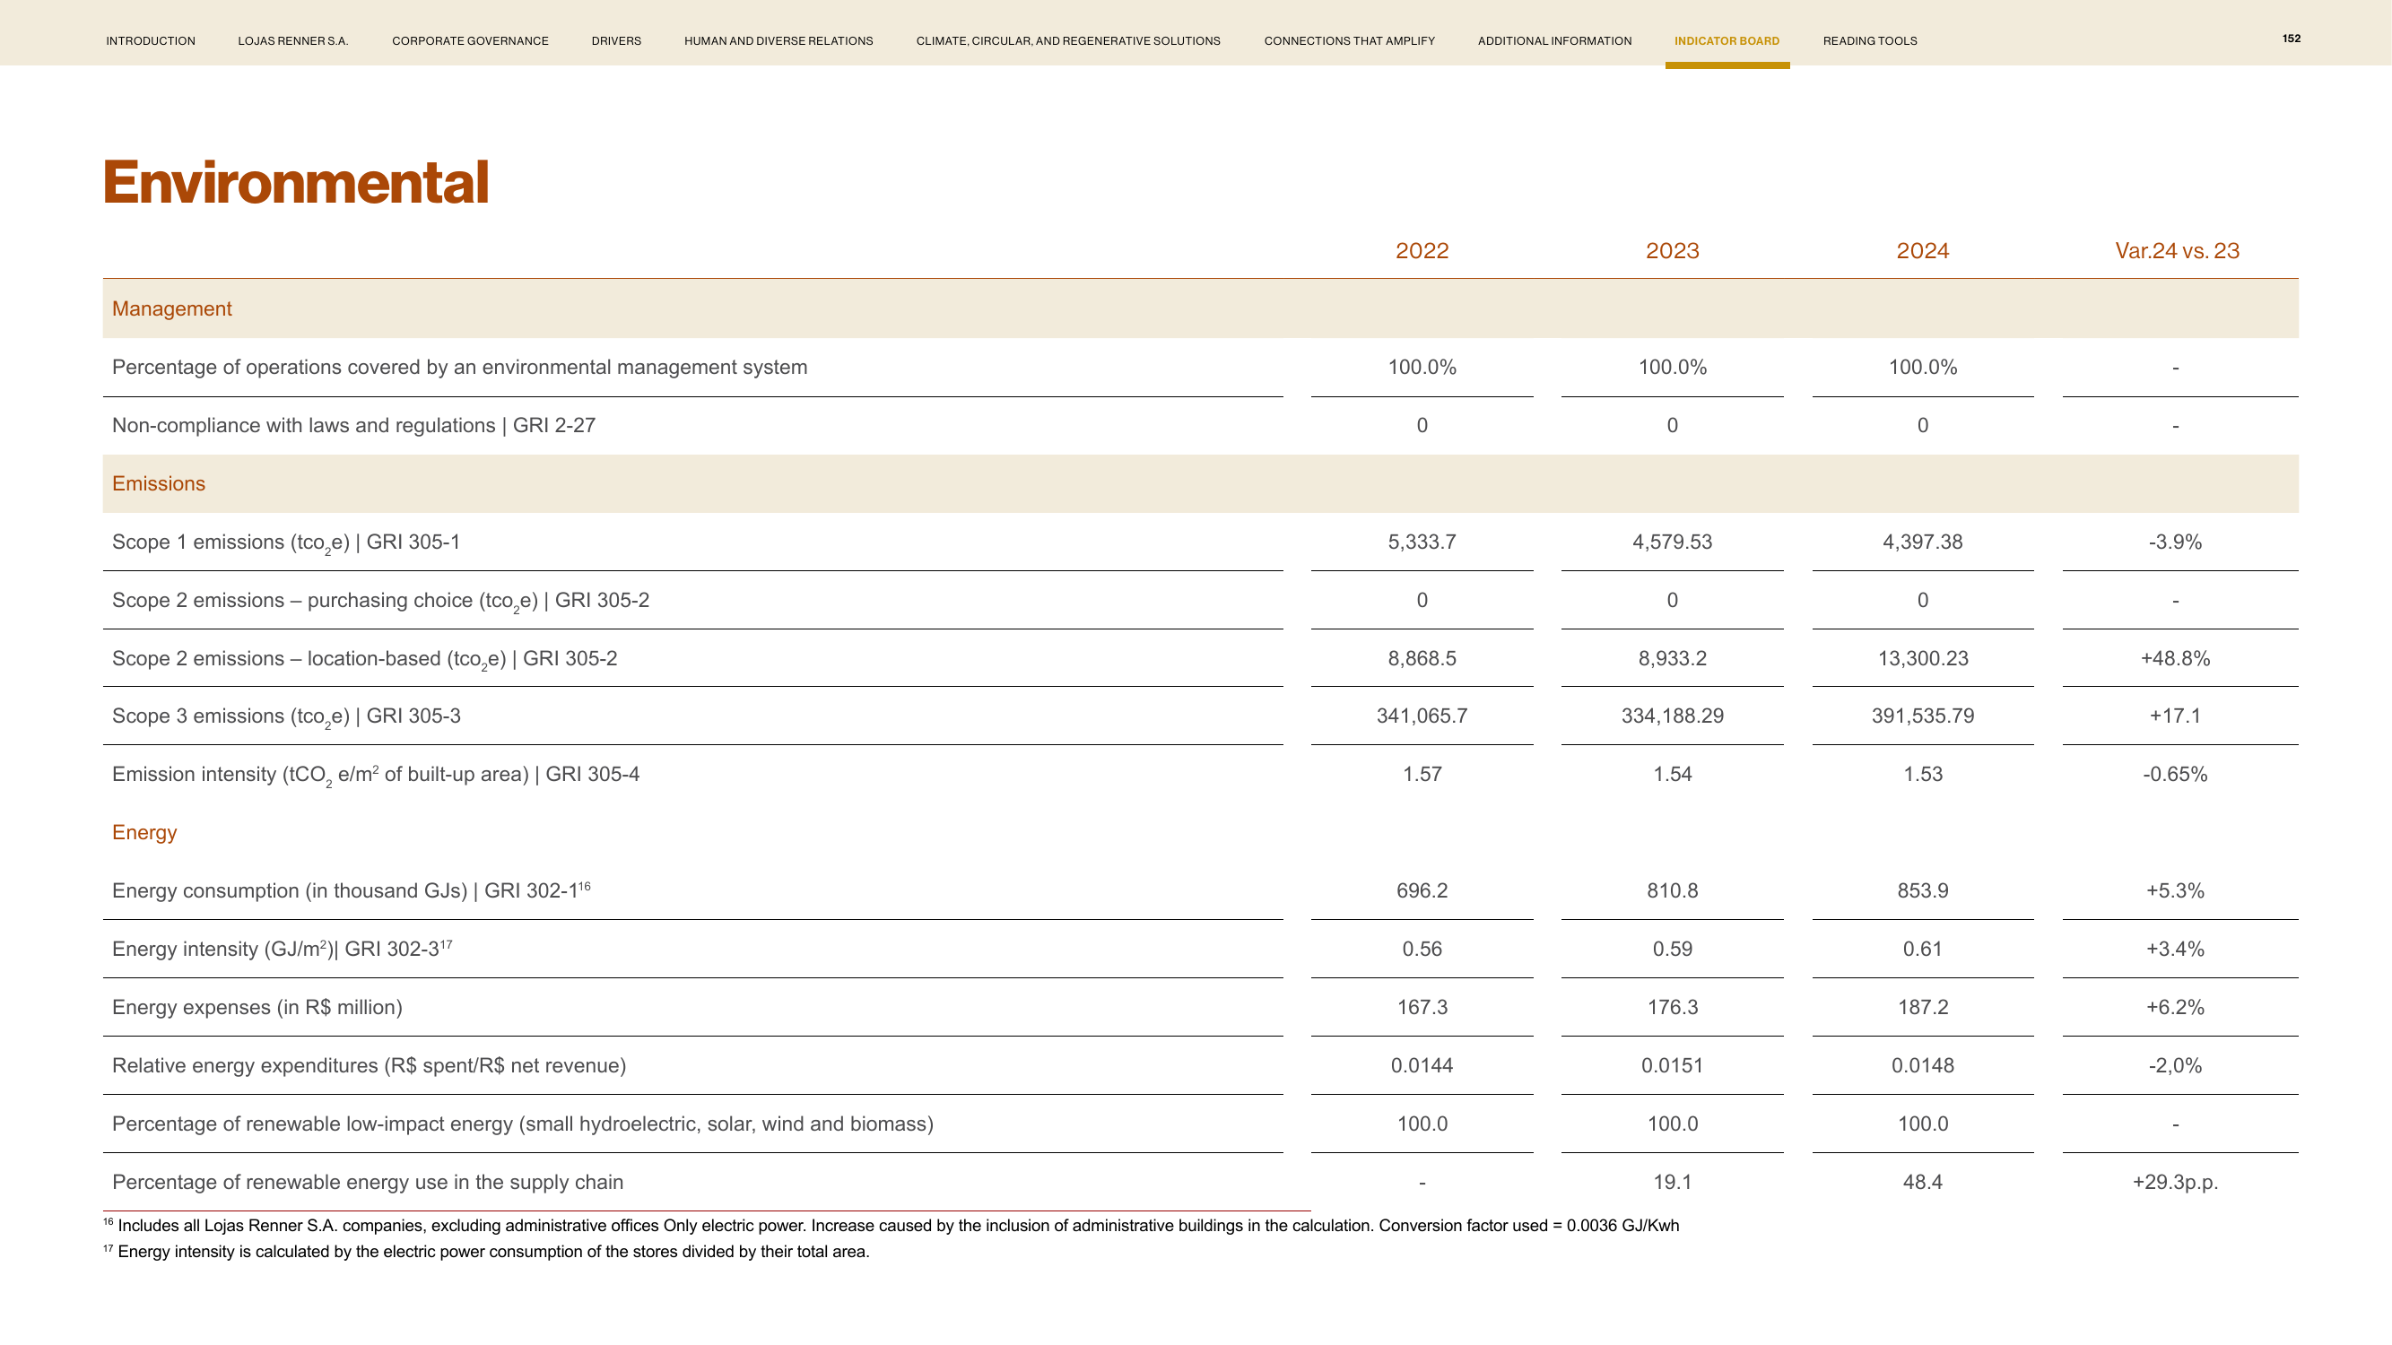Viewport: 2392px width, 1345px height.
Task: Open the Introduction navigation tab
Action: (151, 41)
